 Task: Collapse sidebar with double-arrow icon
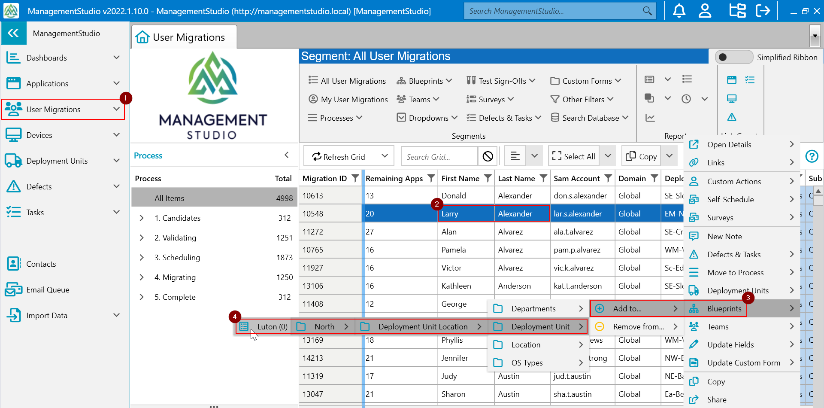[x=13, y=33]
